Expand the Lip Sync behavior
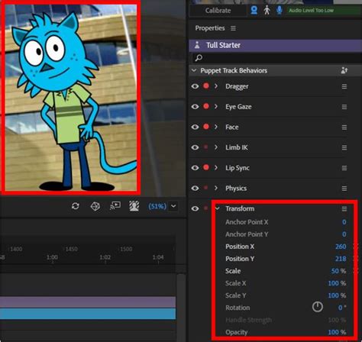 [x=216, y=167]
